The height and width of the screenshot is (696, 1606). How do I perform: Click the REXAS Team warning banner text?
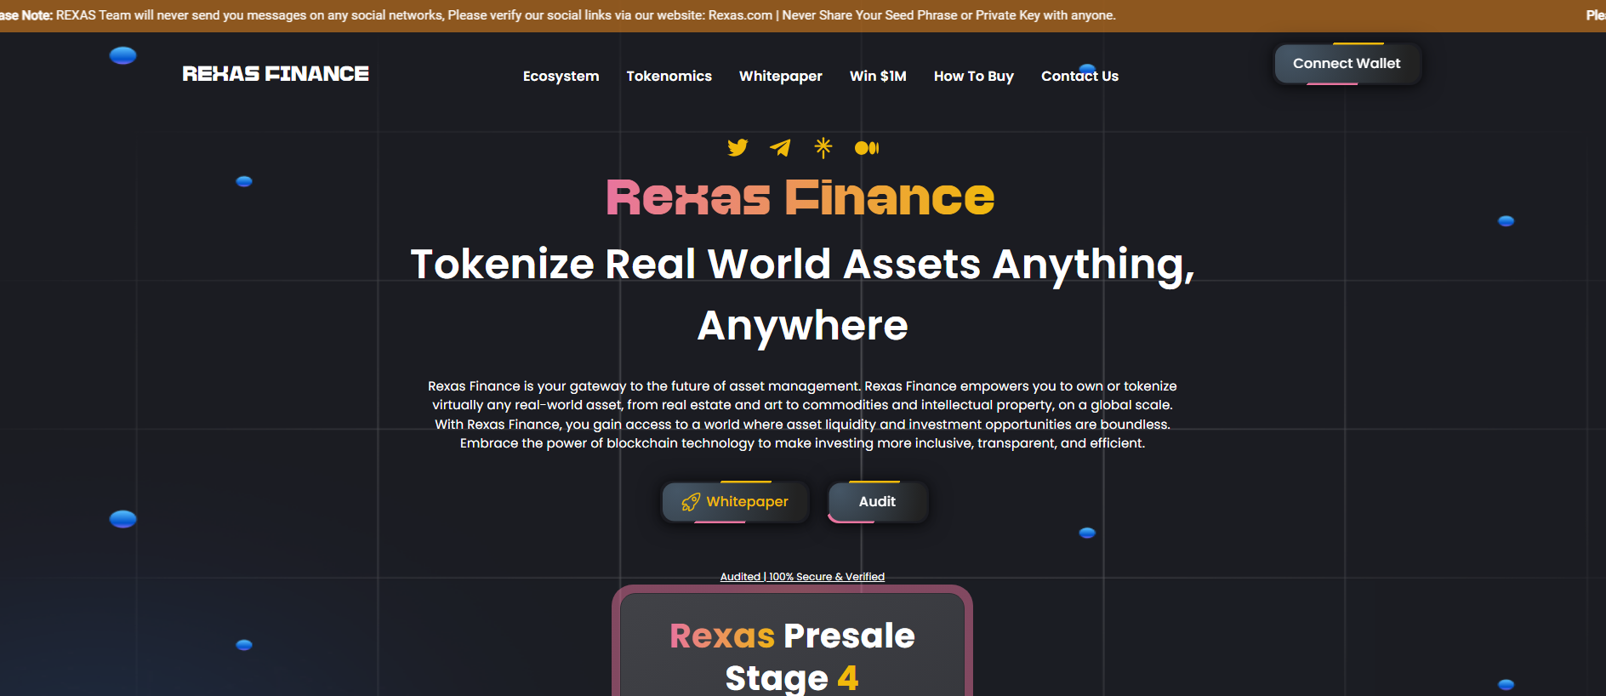click(x=558, y=15)
